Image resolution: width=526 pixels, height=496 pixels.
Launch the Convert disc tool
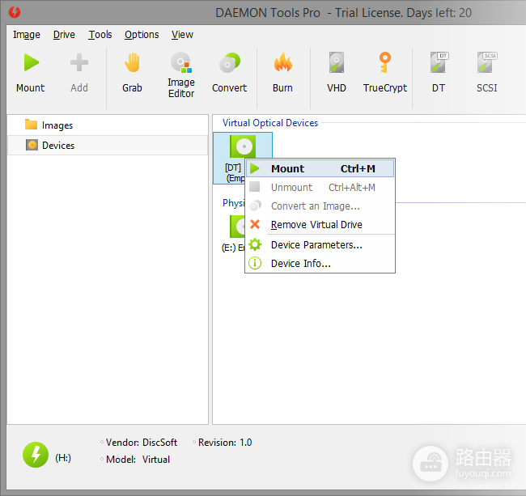(230, 72)
